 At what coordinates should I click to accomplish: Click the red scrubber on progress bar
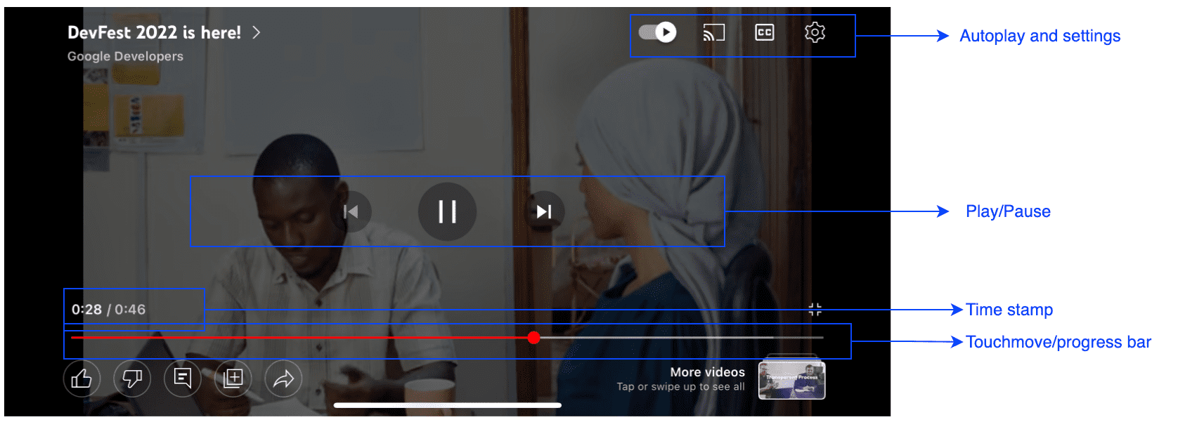[x=533, y=338]
